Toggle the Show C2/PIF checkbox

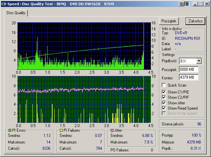coord(164,97)
